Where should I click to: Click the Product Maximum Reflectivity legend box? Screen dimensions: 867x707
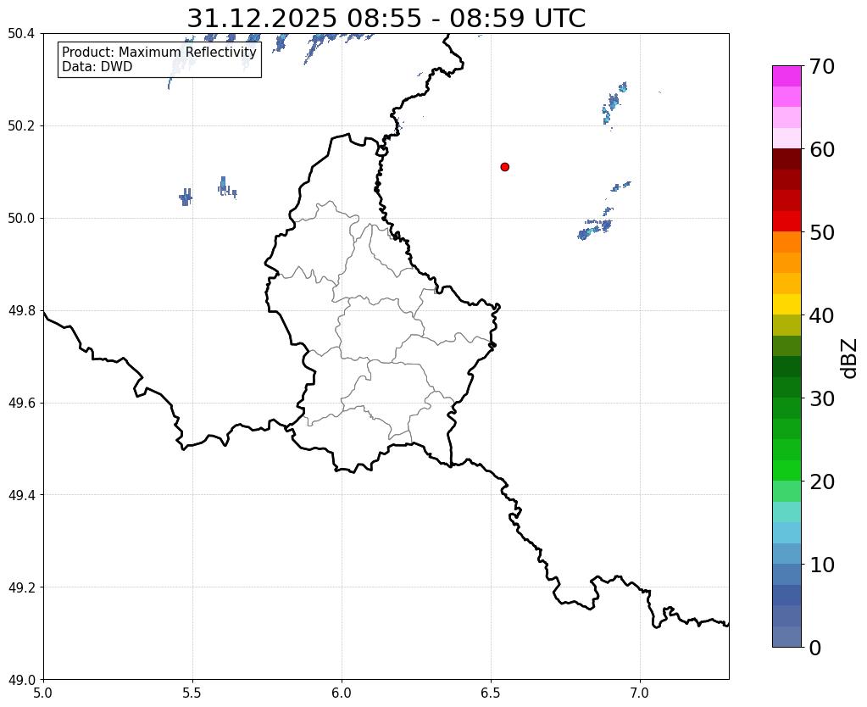point(159,59)
